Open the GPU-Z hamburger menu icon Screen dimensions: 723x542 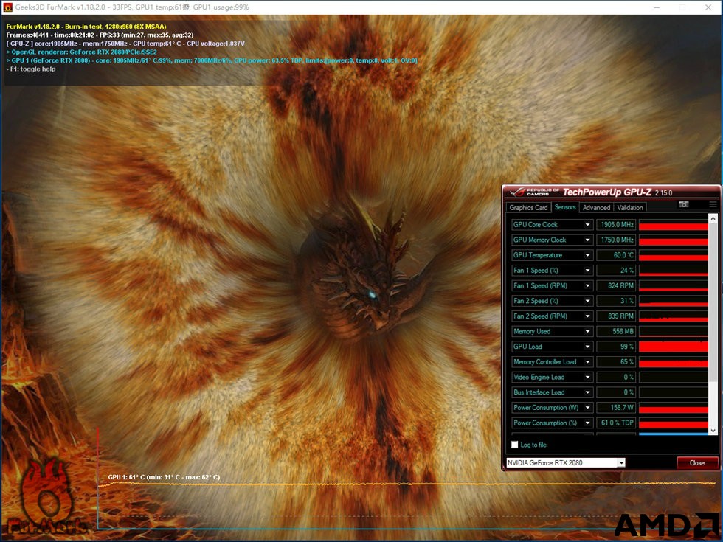713,204
